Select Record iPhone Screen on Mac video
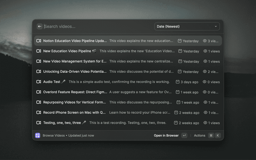The height and width of the screenshot is (160, 256). click(75, 112)
